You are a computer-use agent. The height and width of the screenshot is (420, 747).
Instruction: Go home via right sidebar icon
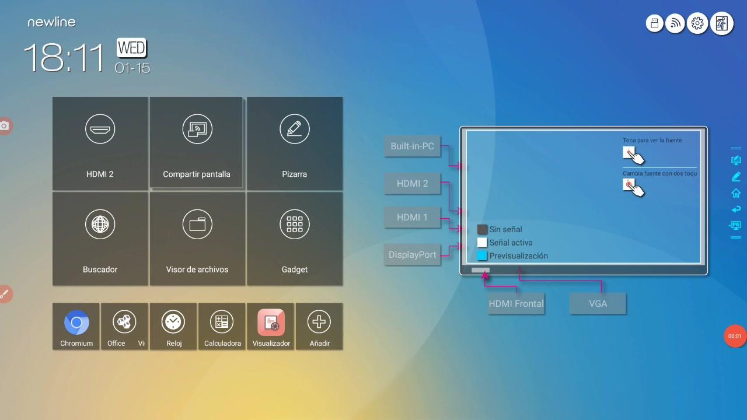[x=736, y=193]
